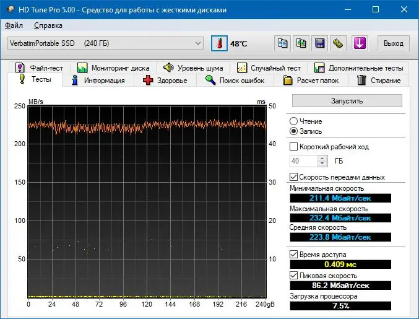
Task: Switch to Расчет папок tab
Action: (x=311, y=81)
